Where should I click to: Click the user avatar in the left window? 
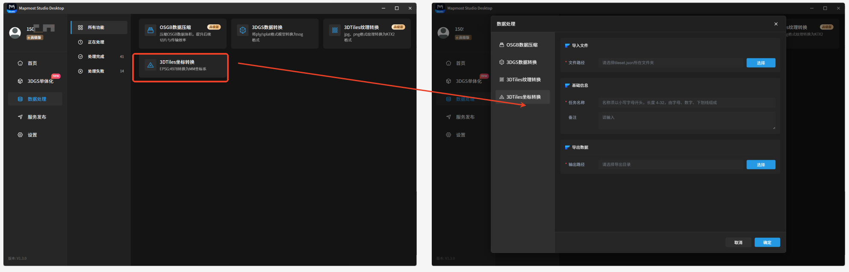pyautogui.click(x=15, y=32)
